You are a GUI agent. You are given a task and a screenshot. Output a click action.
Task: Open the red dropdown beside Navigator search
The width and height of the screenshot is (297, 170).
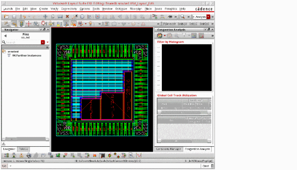point(43,42)
